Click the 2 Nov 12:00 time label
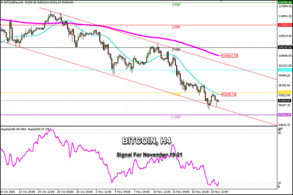 click(103, 192)
